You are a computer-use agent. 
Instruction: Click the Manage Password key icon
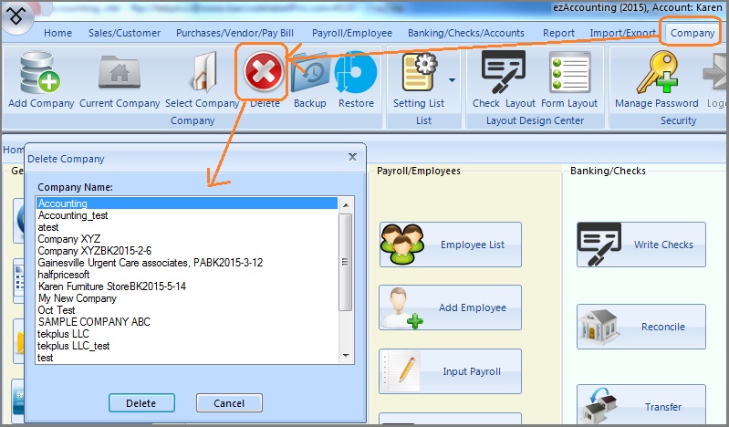[x=656, y=74]
